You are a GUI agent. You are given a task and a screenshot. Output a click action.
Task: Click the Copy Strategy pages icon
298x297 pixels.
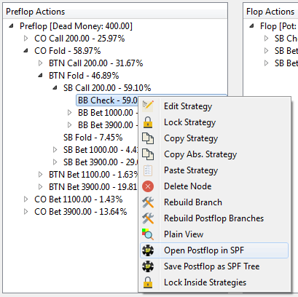pyautogui.click(x=148, y=138)
